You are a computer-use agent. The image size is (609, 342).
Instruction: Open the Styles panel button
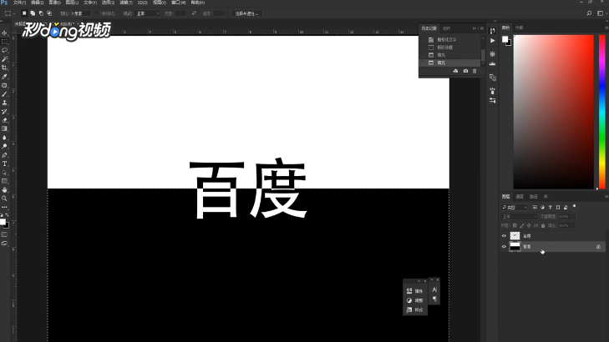[415, 309]
